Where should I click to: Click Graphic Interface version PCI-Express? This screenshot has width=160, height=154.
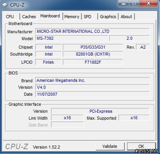tap(100, 111)
